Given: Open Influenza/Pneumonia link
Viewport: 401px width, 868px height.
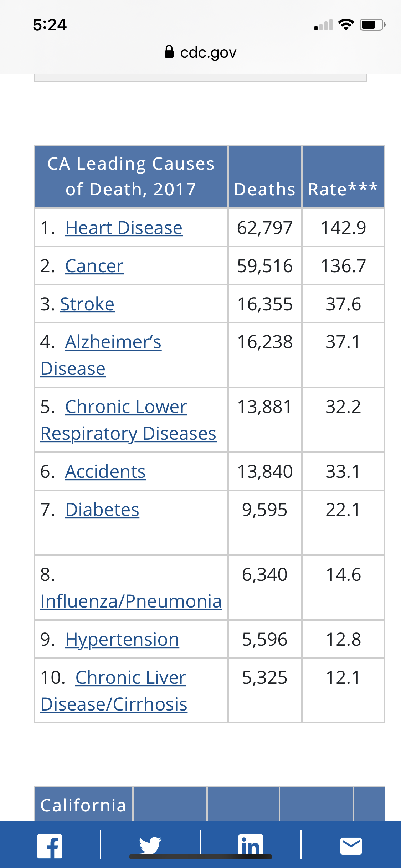Looking at the screenshot, I should click(x=131, y=601).
